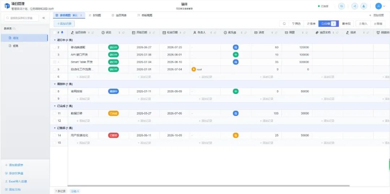Collapse the 规划中 (1 条) group
The height and width of the screenshot is (194, 390).
click(55, 84)
